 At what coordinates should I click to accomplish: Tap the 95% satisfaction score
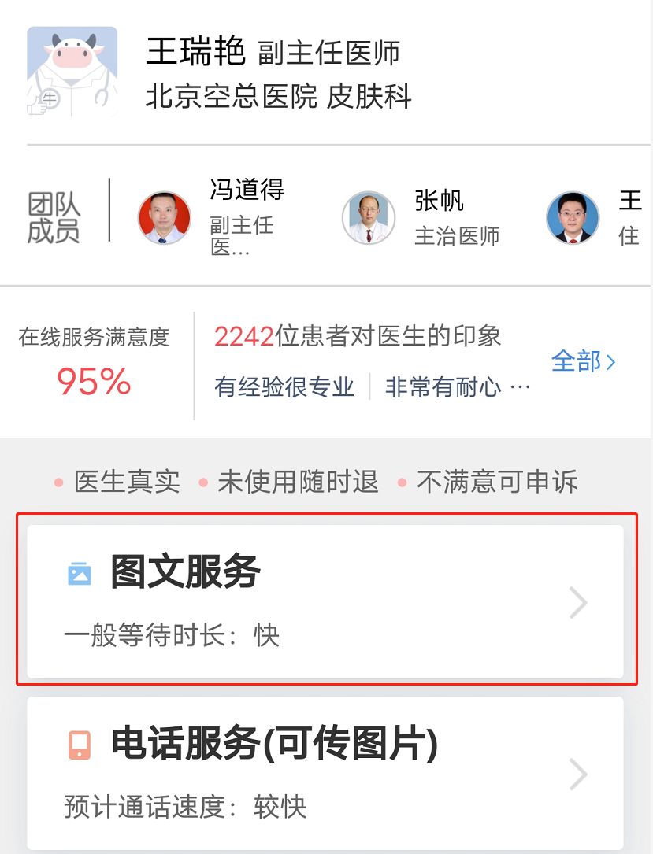click(94, 381)
